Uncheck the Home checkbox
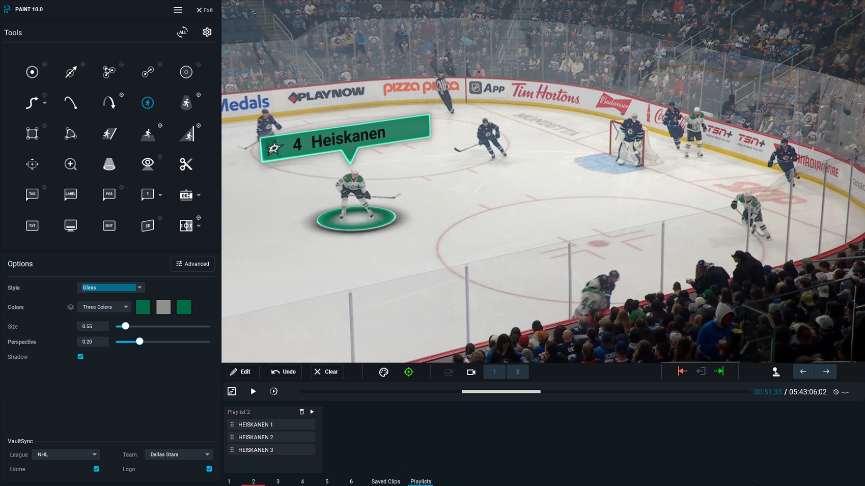This screenshot has width=865, height=486. (96, 469)
